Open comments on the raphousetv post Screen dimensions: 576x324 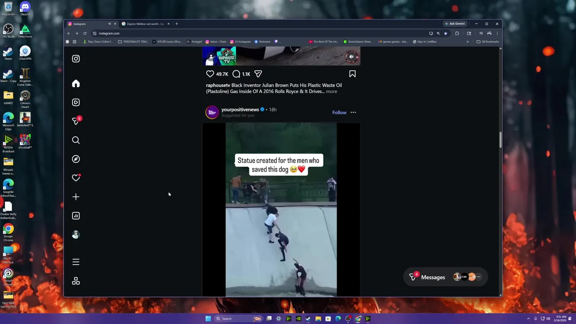(236, 74)
